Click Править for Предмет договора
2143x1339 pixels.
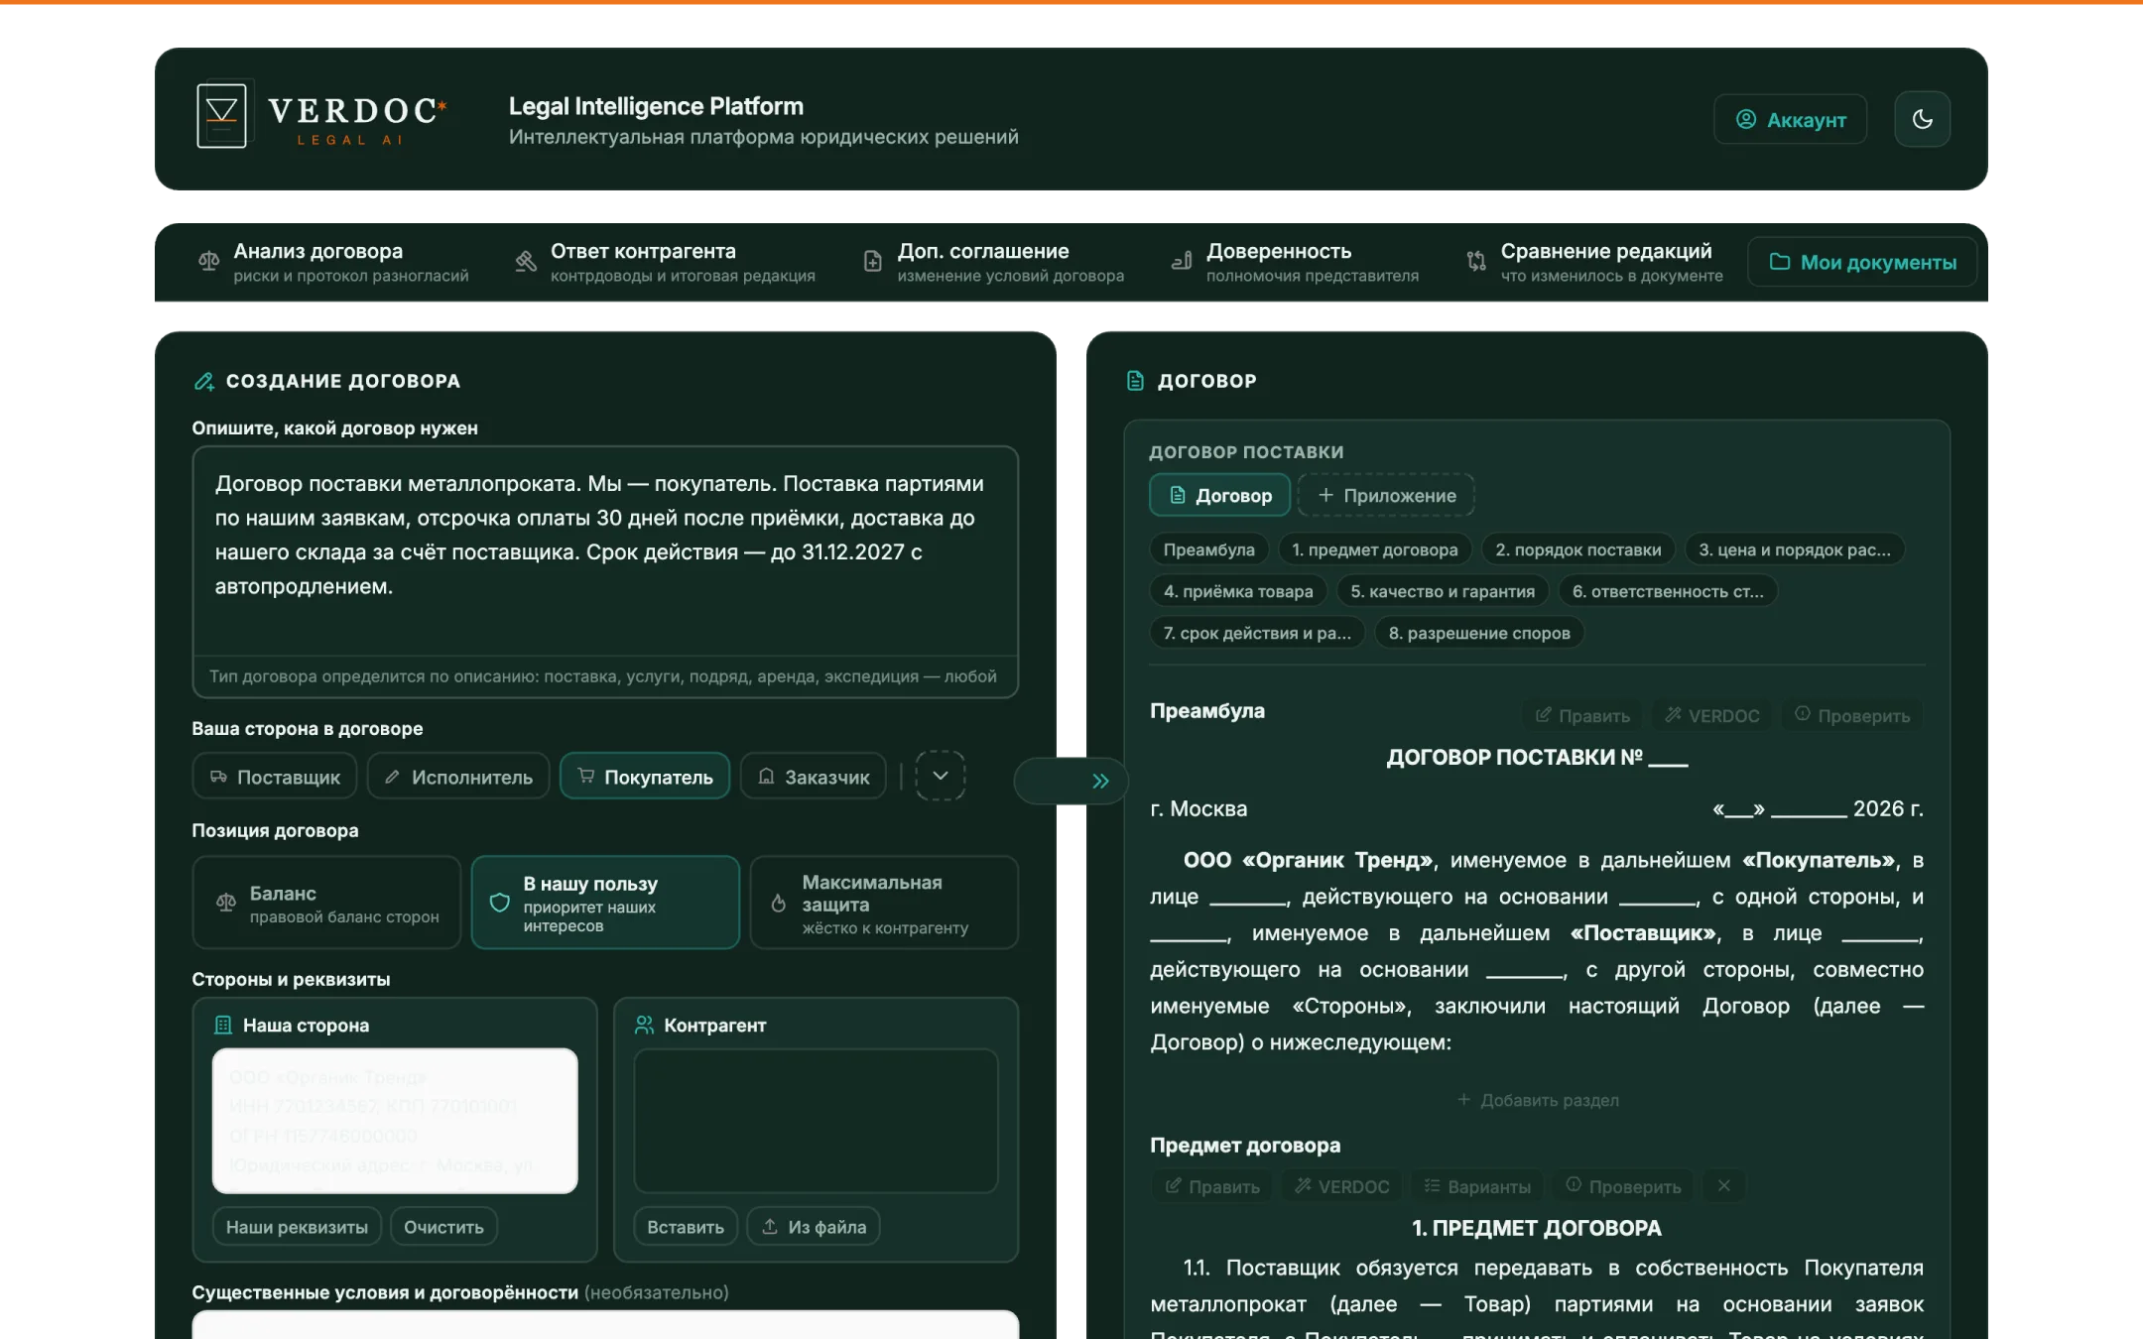point(1212,1186)
